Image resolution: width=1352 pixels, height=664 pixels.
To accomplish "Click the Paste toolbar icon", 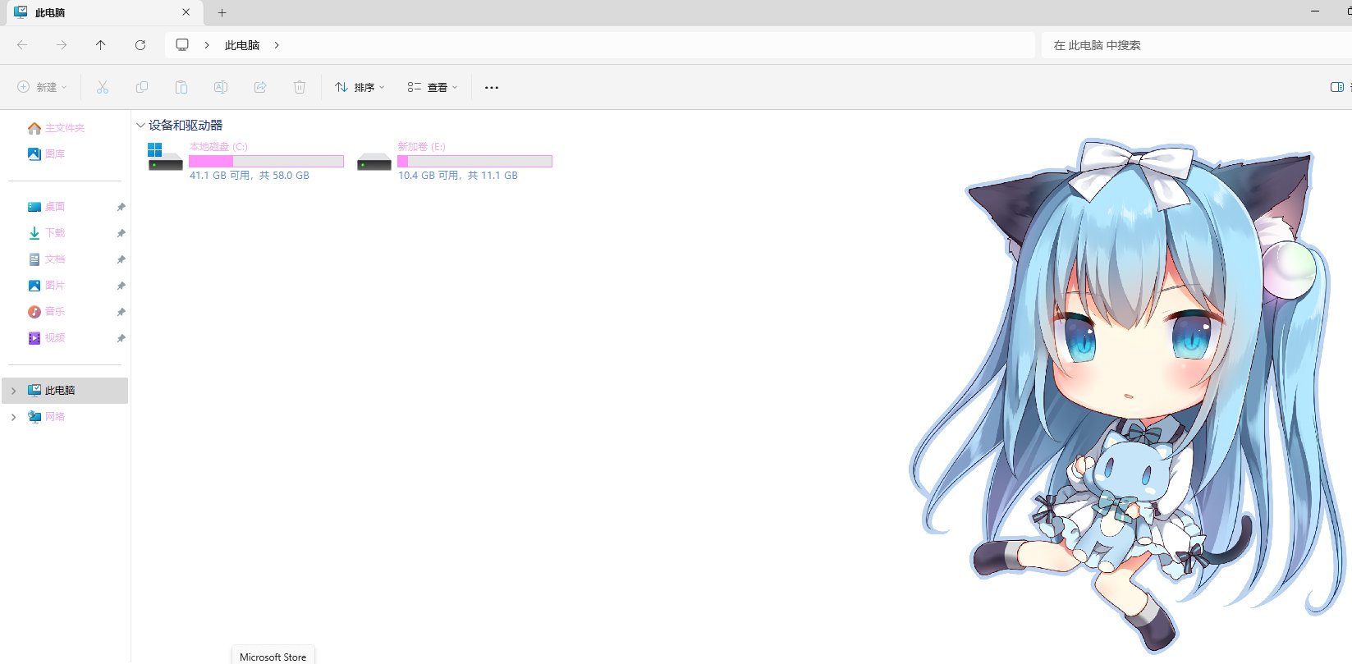I will (181, 87).
